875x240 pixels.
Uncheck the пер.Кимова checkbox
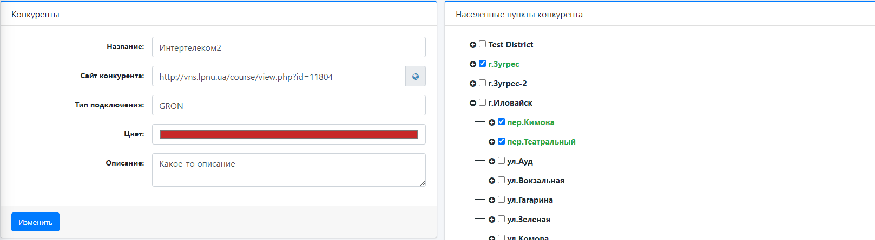[501, 122]
